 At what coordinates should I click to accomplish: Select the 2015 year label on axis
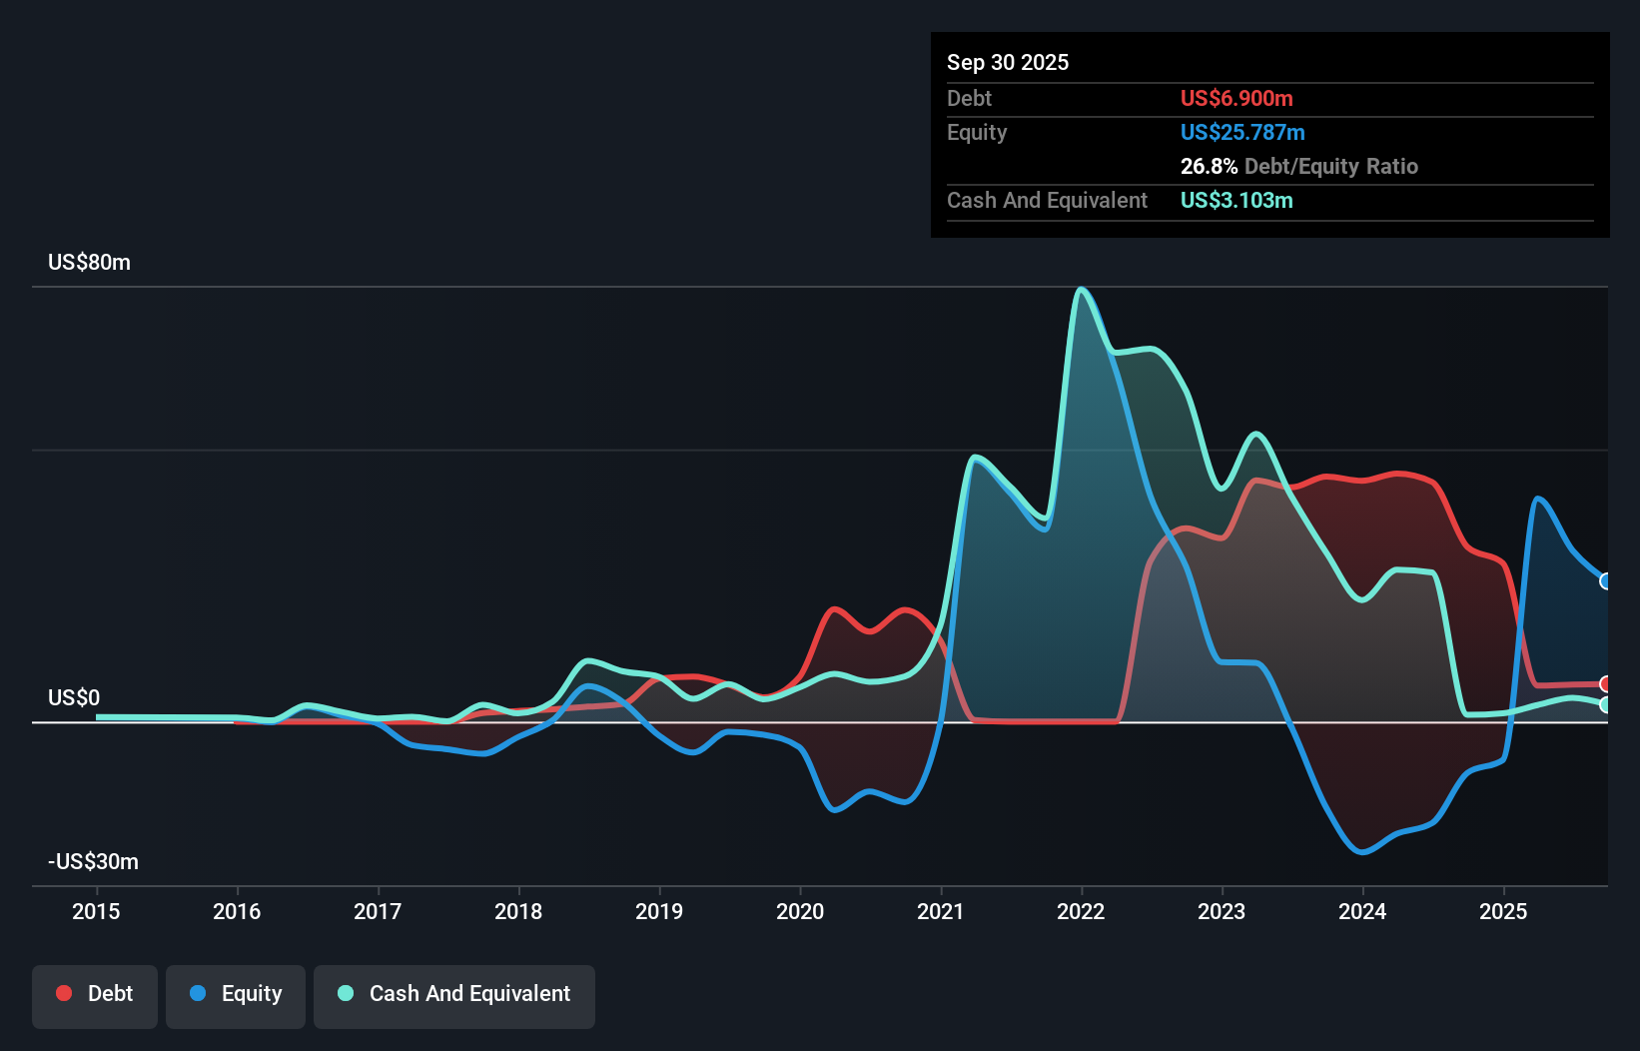pyautogui.click(x=95, y=911)
